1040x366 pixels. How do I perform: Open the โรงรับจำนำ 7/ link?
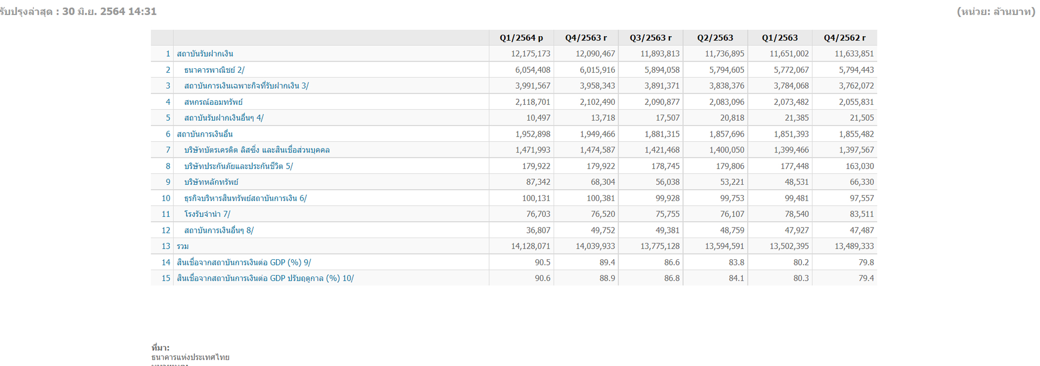pyautogui.click(x=207, y=214)
